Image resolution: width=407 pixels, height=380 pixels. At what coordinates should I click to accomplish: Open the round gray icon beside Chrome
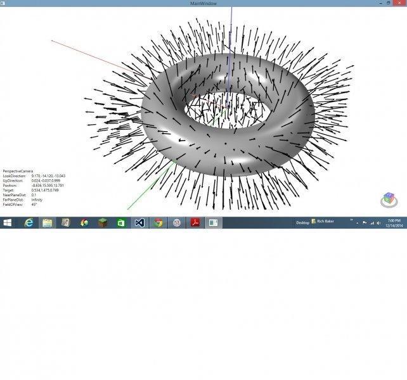pyautogui.click(x=177, y=223)
